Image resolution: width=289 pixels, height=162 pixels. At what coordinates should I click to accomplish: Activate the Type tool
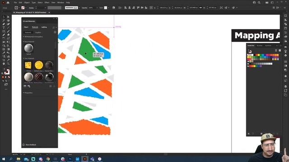[x=4, y=28]
